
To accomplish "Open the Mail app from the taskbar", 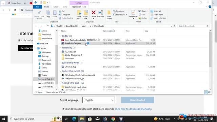I will click(97, 119).
